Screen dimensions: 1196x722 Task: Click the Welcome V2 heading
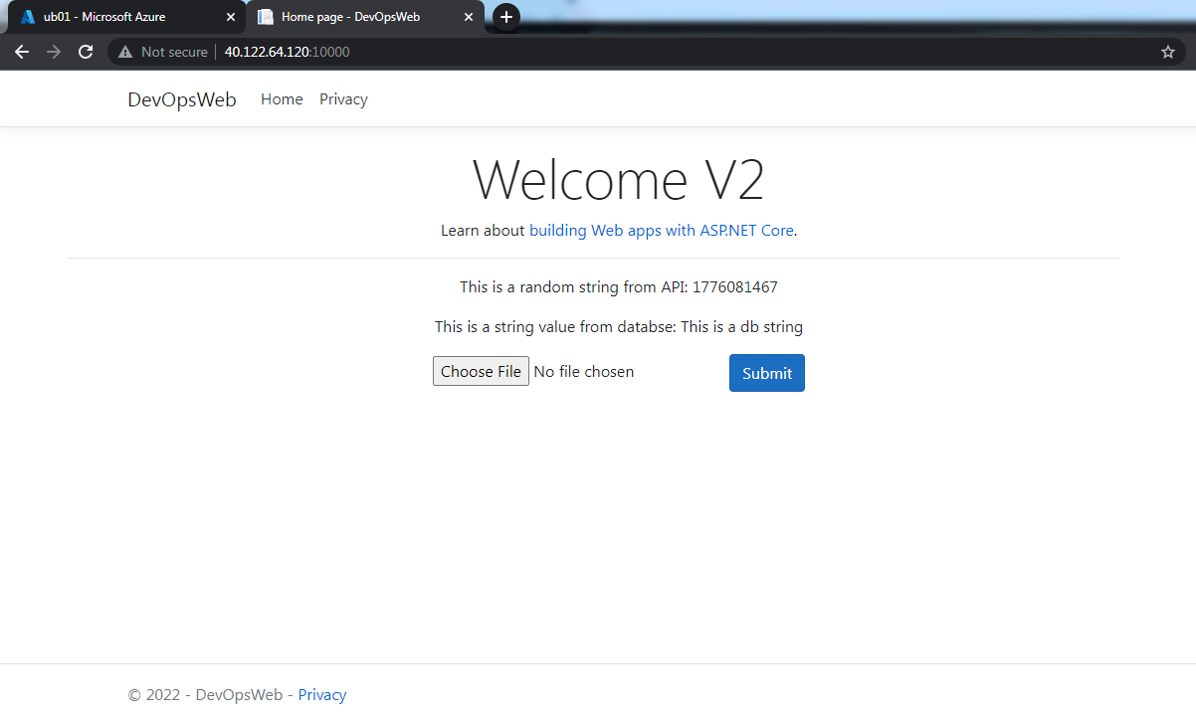pyautogui.click(x=618, y=180)
